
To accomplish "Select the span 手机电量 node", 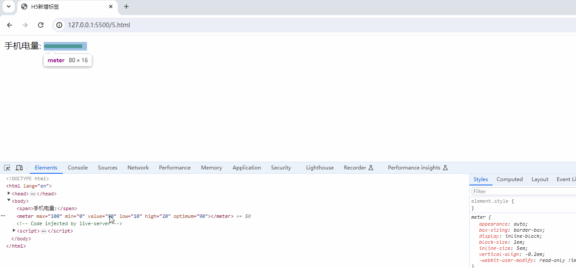I will pos(47,208).
